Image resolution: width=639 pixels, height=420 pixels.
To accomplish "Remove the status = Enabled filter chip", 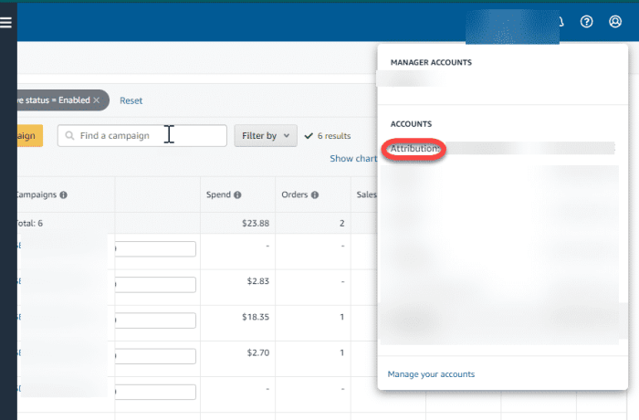I will pyautogui.click(x=96, y=100).
